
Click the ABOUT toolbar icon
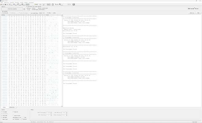click(57, 5)
